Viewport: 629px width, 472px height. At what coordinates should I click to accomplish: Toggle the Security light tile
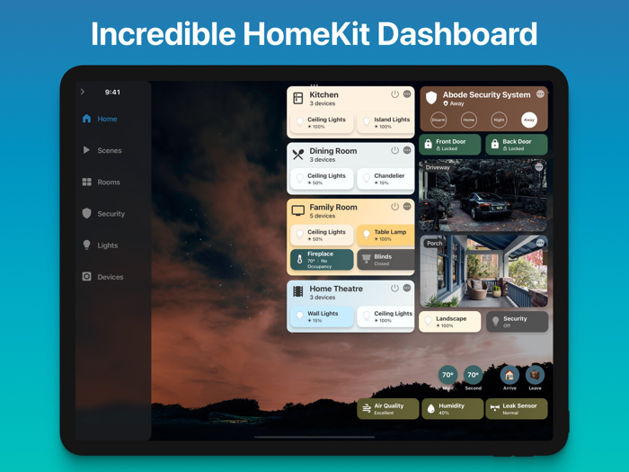[x=517, y=322]
